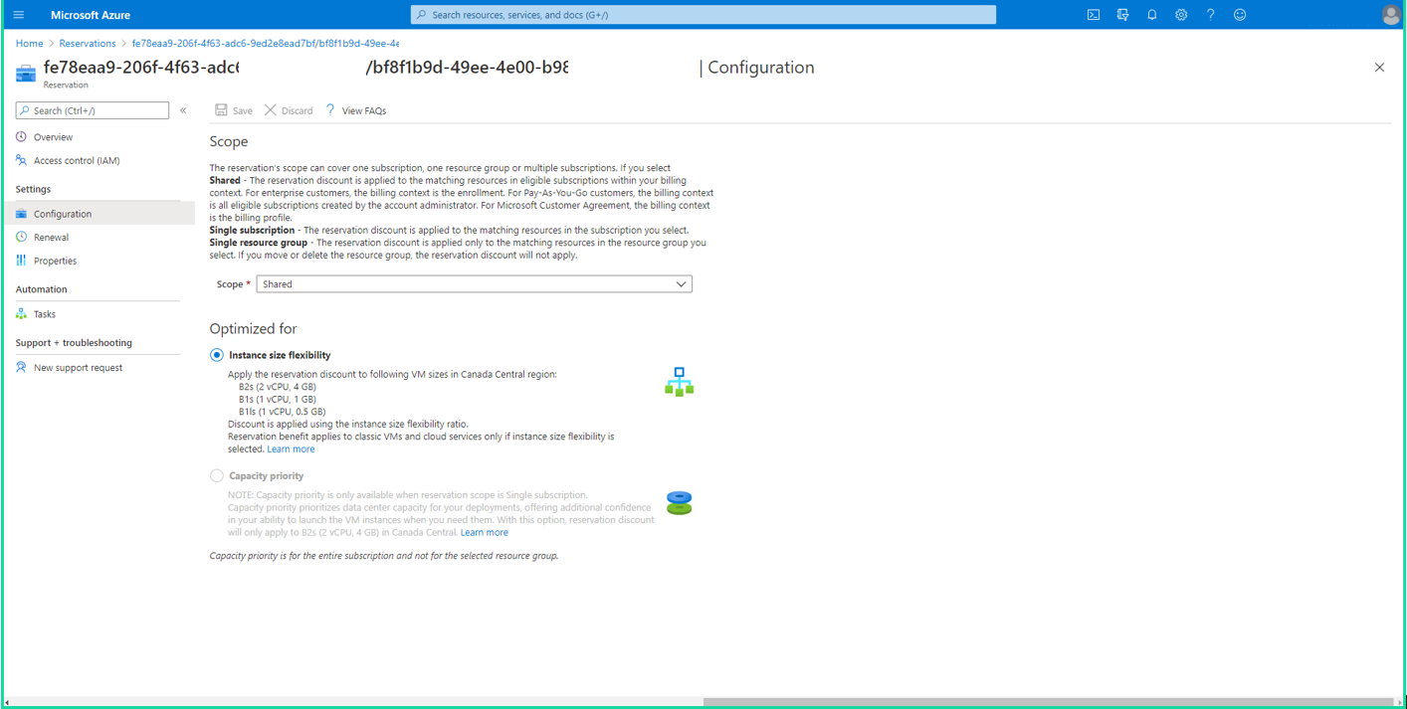The image size is (1407, 709).
Task: Click the reservation ID breadcrumb link
Action: 266,44
